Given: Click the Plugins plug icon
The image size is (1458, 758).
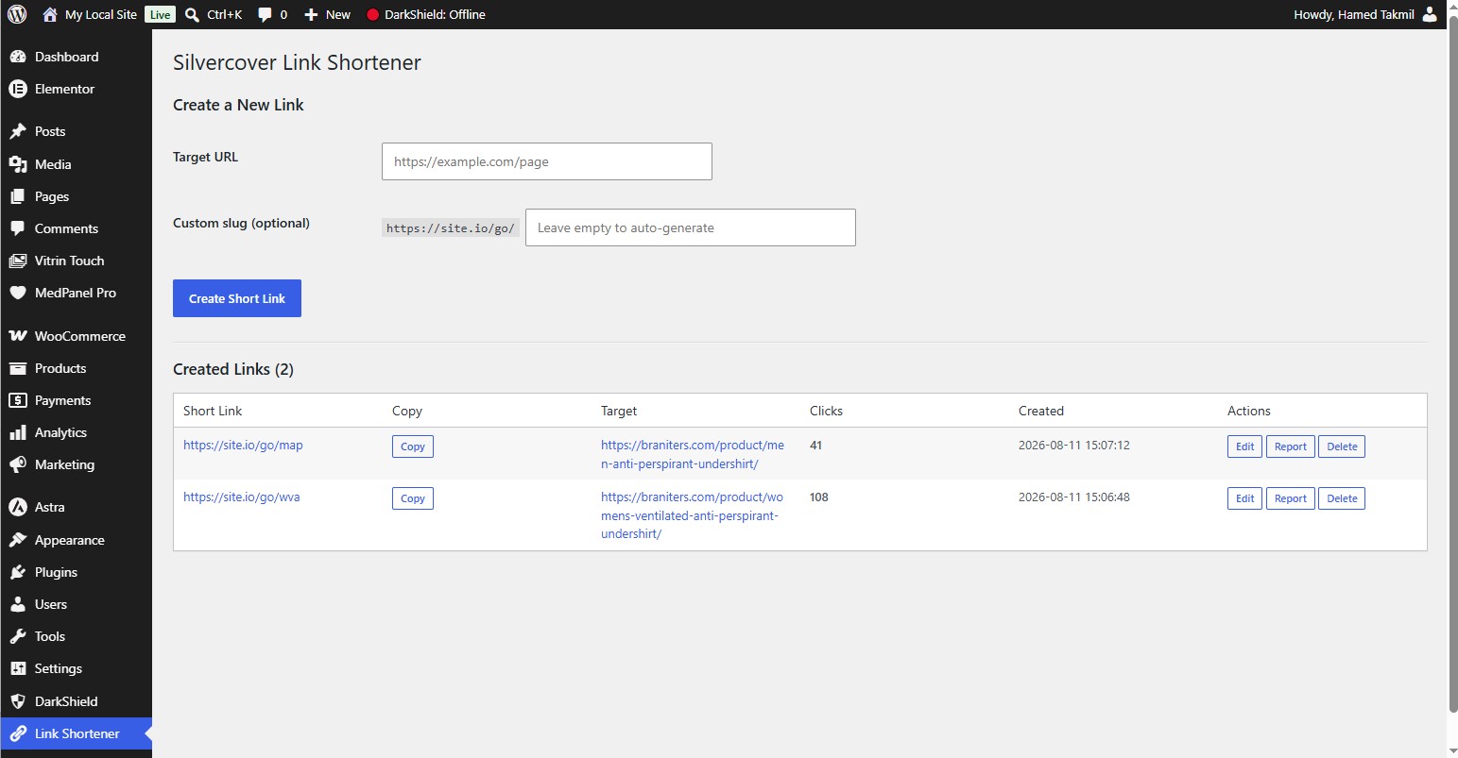Looking at the screenshot, I should coord(17,572).
